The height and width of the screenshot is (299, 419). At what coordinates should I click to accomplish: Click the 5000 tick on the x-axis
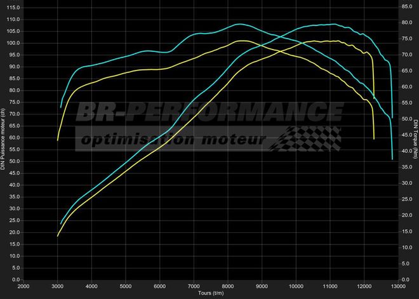click(126, 286)
